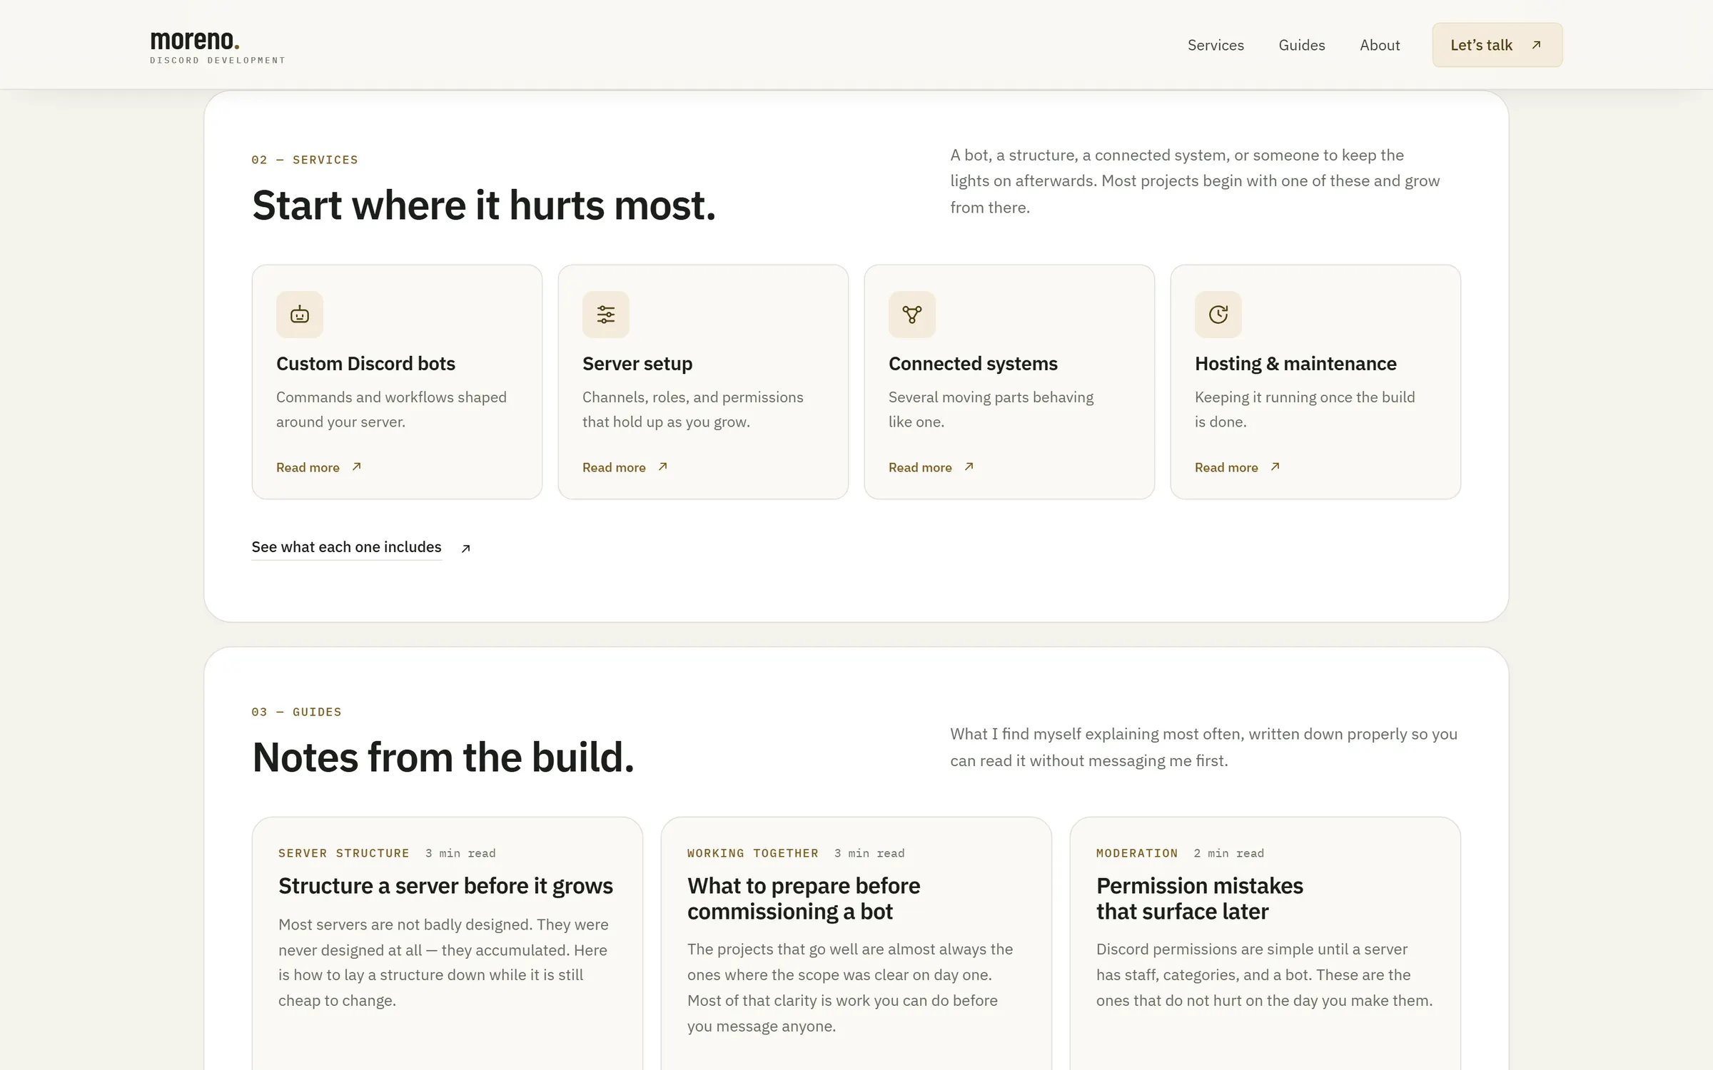Click the 02 — SERVICES section label
The width and height of the screenshot is (1713, 1070).
click(305, 160)
